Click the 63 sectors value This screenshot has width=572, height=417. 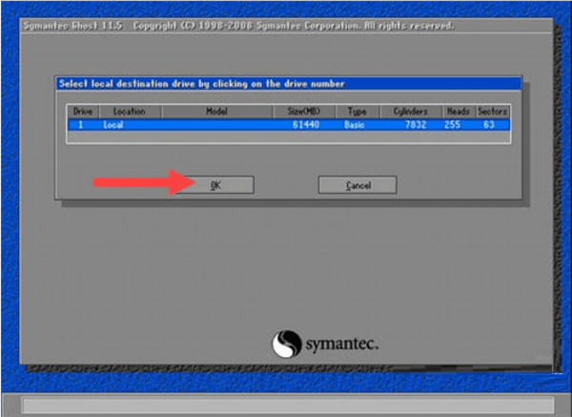pos(488,124)
